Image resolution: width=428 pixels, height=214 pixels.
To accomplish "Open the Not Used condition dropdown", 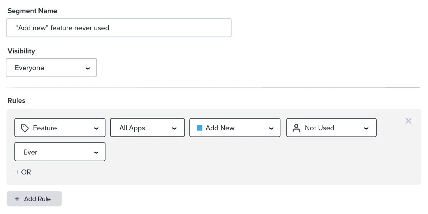I will coord(331,128).
